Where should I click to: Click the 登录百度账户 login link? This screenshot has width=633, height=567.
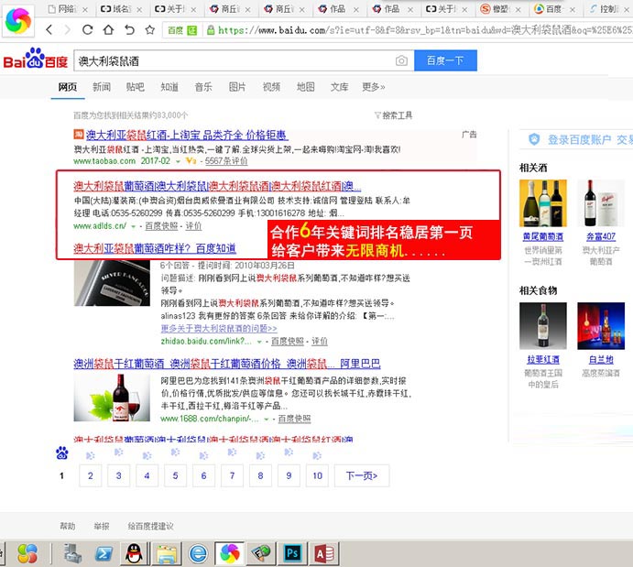click(579, 140)
